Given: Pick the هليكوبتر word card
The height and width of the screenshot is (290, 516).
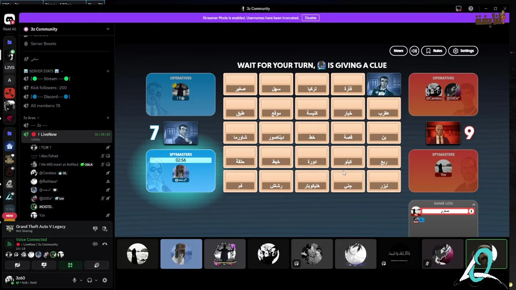Looking at the screenshot, I should [x=312, y=181].
